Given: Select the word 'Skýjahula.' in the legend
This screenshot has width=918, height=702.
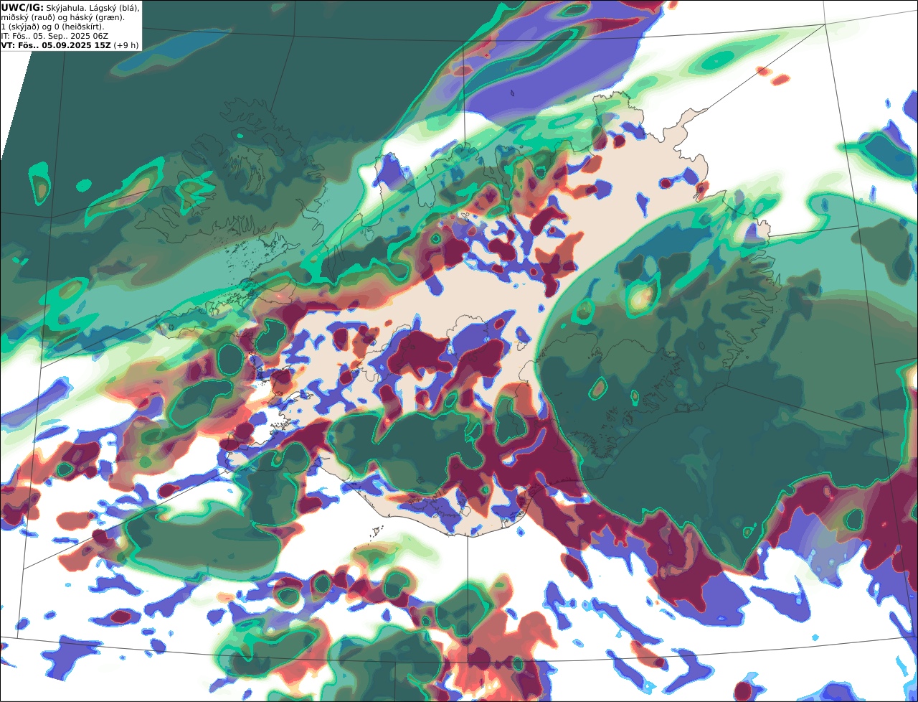Looking at the screenshot, I should tap(65, 9).
